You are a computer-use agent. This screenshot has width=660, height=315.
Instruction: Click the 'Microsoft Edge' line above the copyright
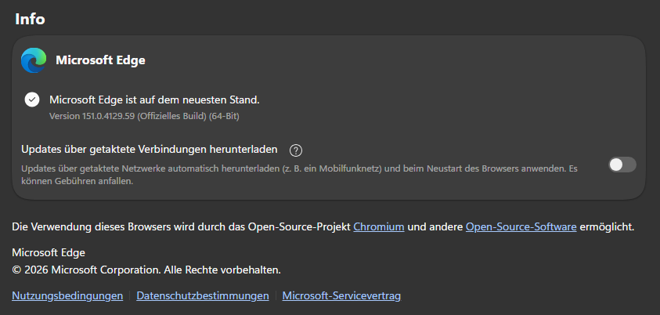click(x=49, y=252)
